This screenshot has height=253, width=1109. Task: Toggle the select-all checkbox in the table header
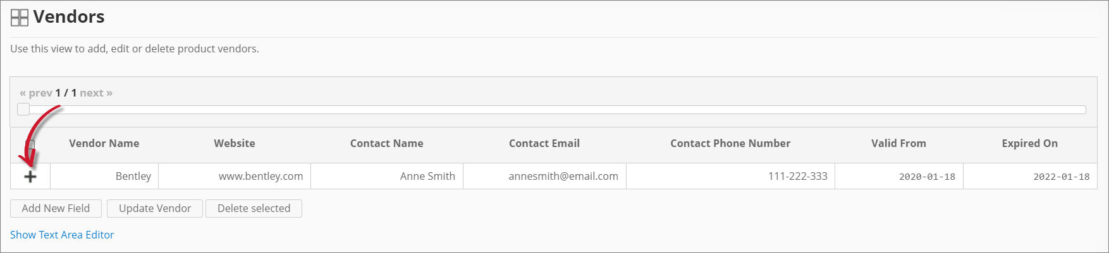pyautogui.click(x=31, y=144)
